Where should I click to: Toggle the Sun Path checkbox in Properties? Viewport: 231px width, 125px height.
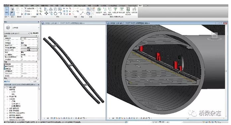[x=22, y=60]
